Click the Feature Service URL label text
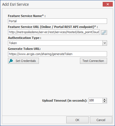 coord(53,27)
